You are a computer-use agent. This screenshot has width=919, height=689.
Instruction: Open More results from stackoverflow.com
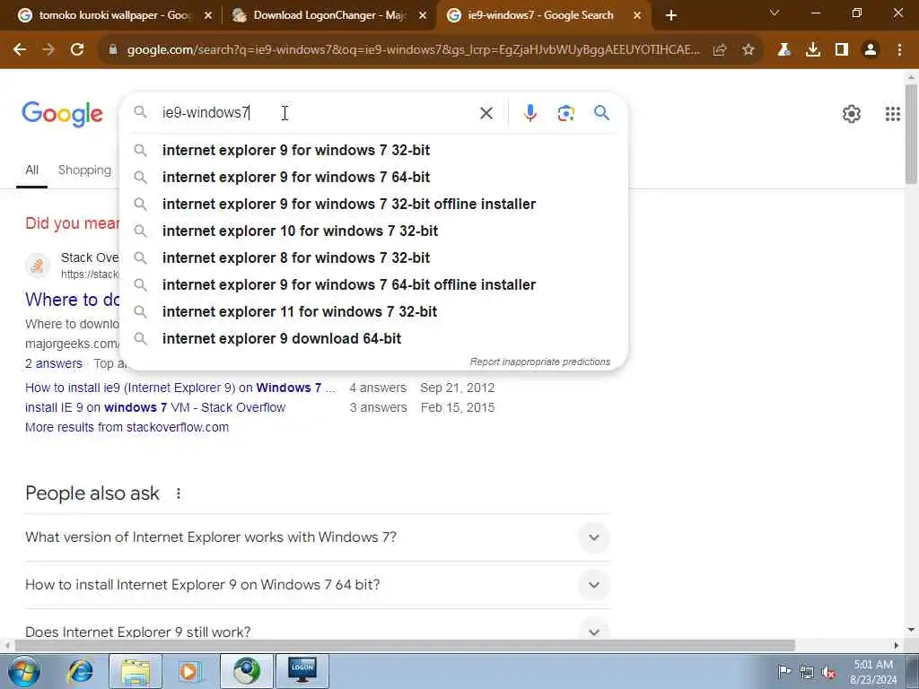(x=127, y=428)
